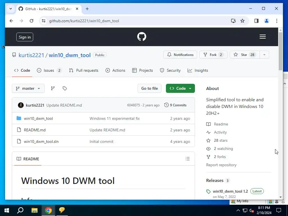The width and height of the screenshot is (288, 216).
Task: Click the Notifications bell button
Action: coord(180,55)
